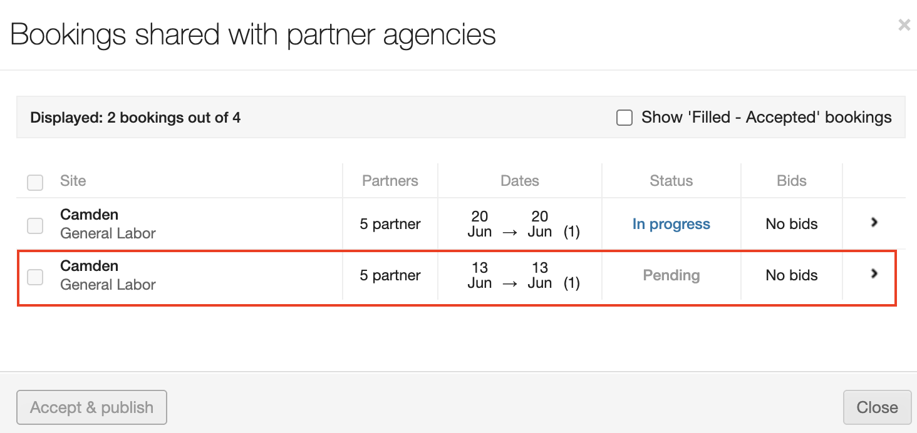Click the Pending status label
917x433 pixels.
(671, 275)
